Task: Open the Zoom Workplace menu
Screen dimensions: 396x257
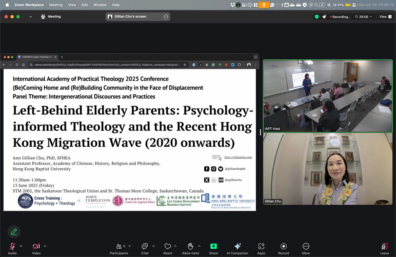Action: point(29,5)
